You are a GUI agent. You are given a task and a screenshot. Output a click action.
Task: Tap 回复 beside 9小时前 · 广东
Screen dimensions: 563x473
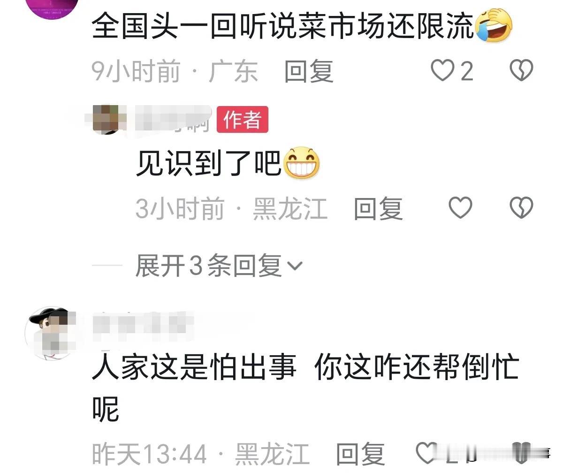(x=309, y=72)
